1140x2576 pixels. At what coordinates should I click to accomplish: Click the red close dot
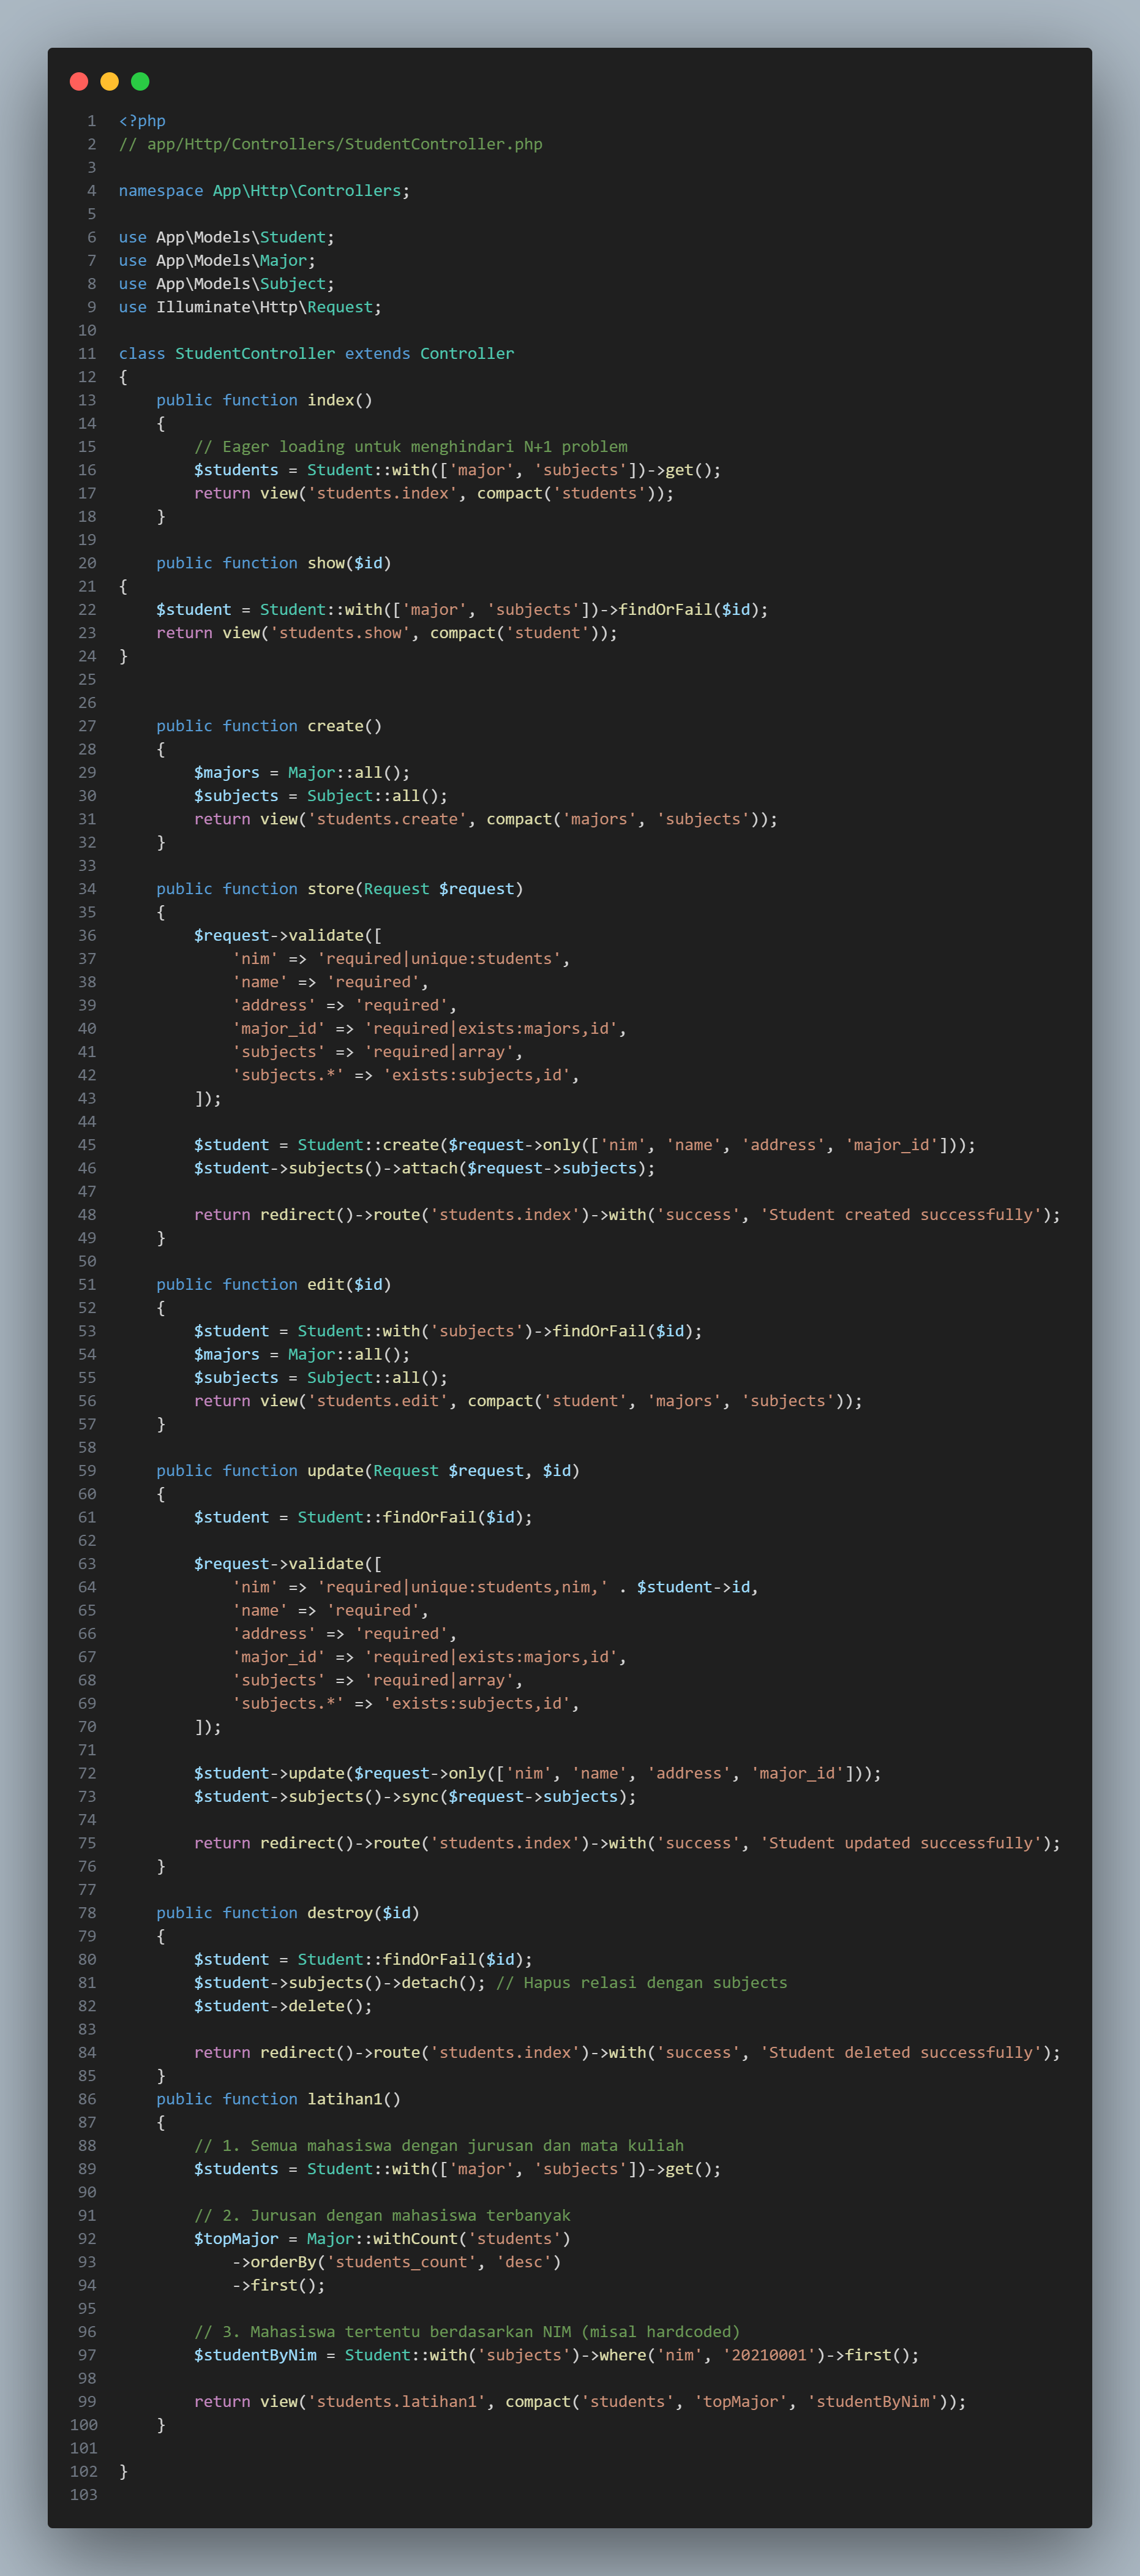79,82
